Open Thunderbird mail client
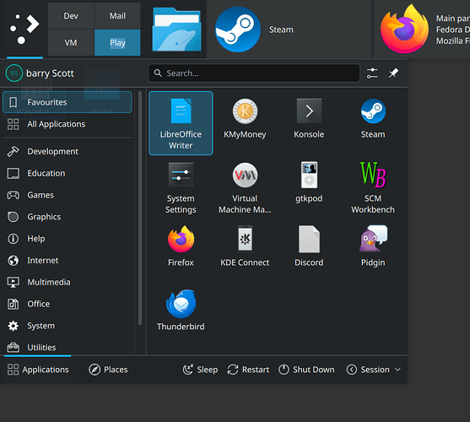 [x=181, y=311]
